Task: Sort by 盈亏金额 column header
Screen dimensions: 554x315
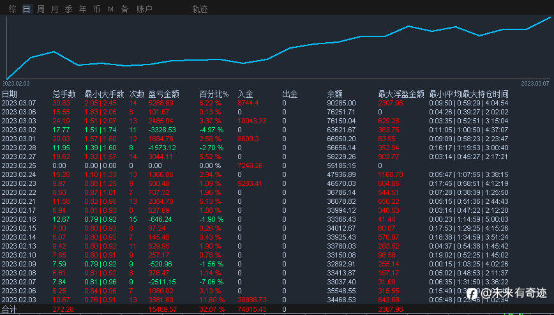Action: [x=163, y=94]
